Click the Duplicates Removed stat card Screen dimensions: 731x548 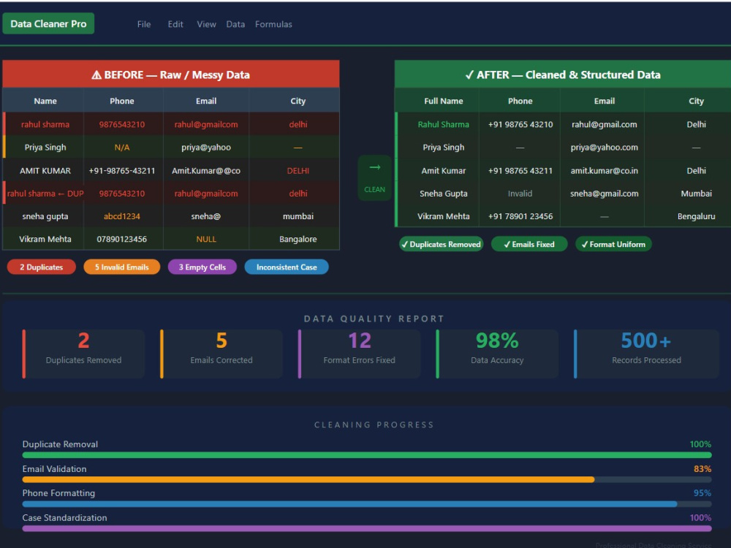pos(83,354)
